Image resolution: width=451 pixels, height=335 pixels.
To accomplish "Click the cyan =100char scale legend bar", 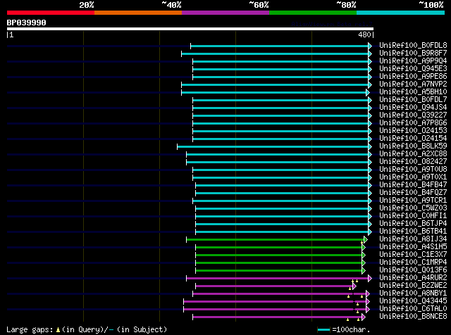I will [324, 330].
